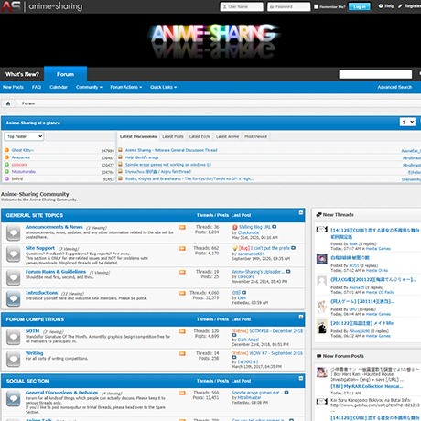The width and height of the screenshot is (421, 421).
Task: Click the Introductions forum speech-bubble icon
Action: 14,298
